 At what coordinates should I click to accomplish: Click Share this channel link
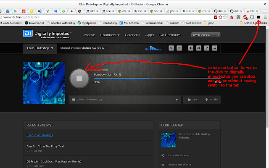[178, 155]
